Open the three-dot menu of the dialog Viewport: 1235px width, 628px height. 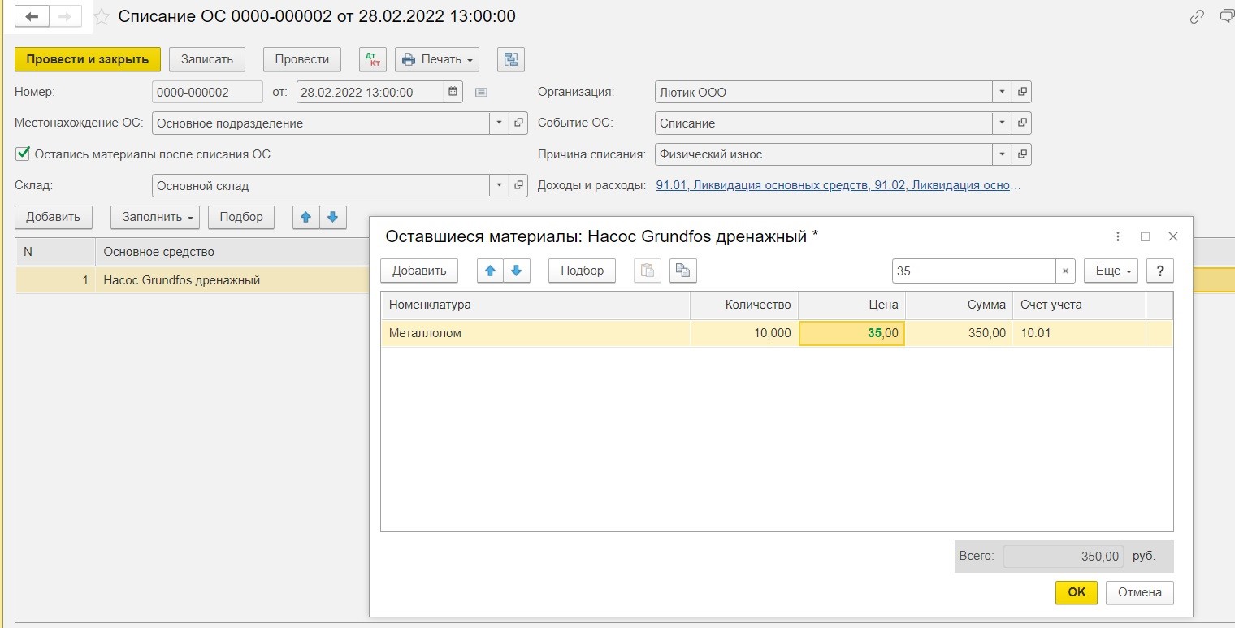point(1118,236)
